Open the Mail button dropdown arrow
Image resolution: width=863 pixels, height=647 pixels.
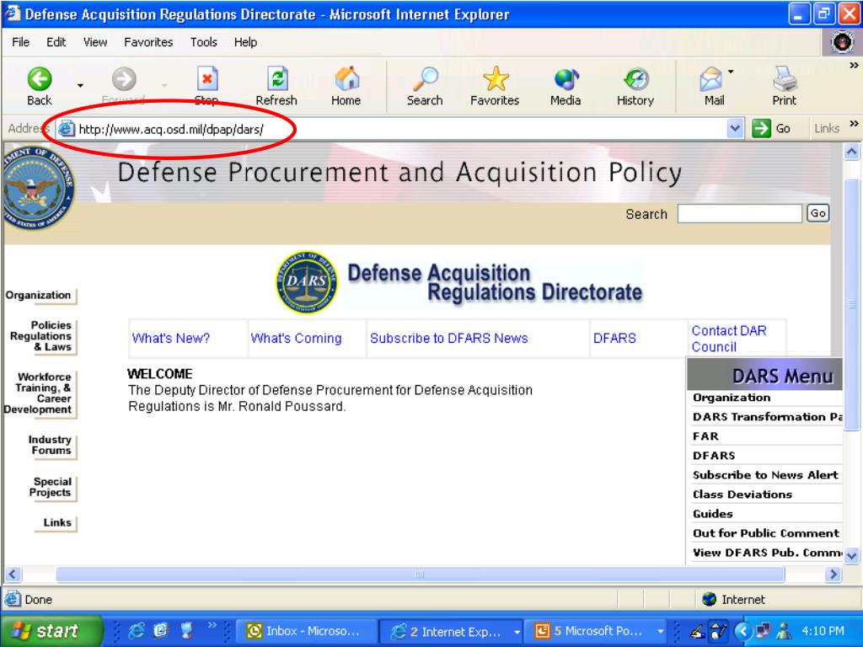[731, 72]
